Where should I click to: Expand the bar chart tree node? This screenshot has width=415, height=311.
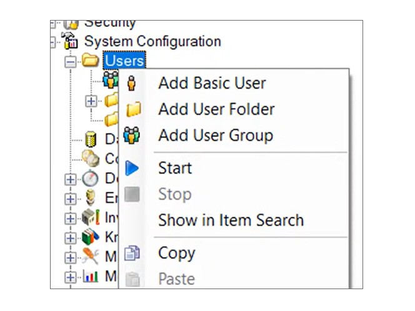(71, 277)
